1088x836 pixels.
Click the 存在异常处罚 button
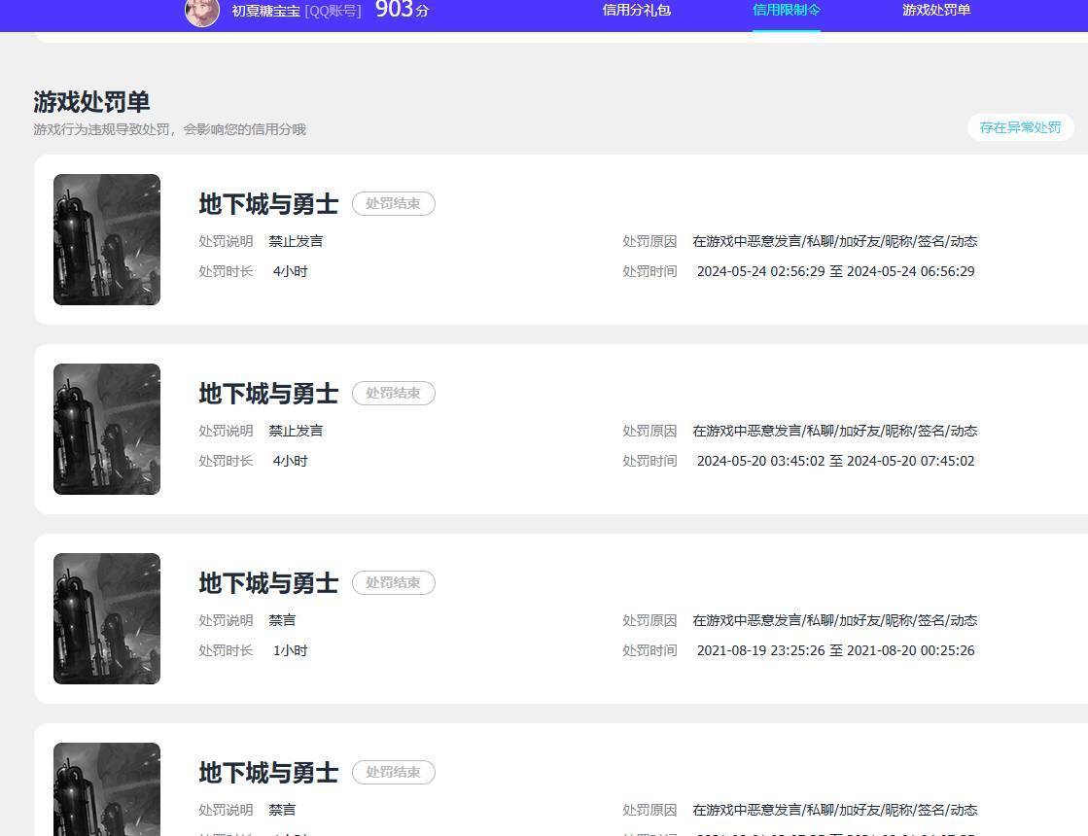1020,127
